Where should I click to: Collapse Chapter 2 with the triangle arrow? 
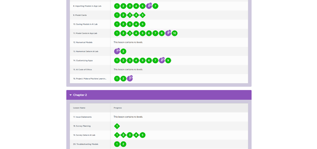tap(71, 95)
